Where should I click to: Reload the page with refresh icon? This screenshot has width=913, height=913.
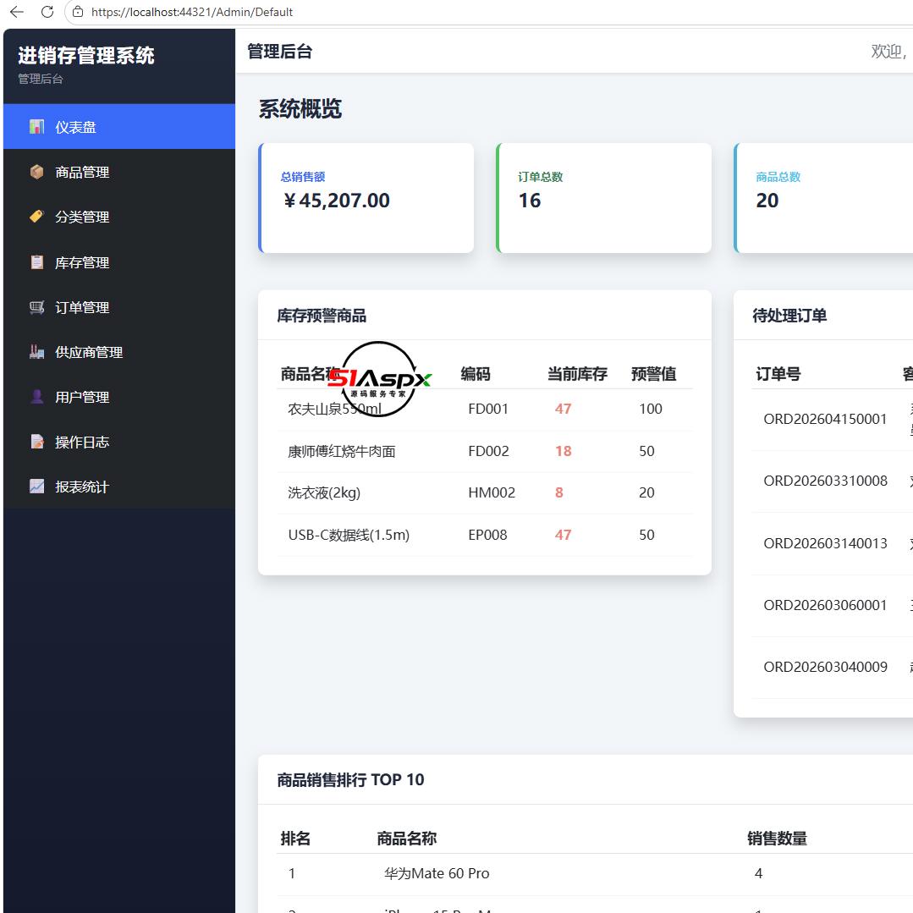[47, 12]
